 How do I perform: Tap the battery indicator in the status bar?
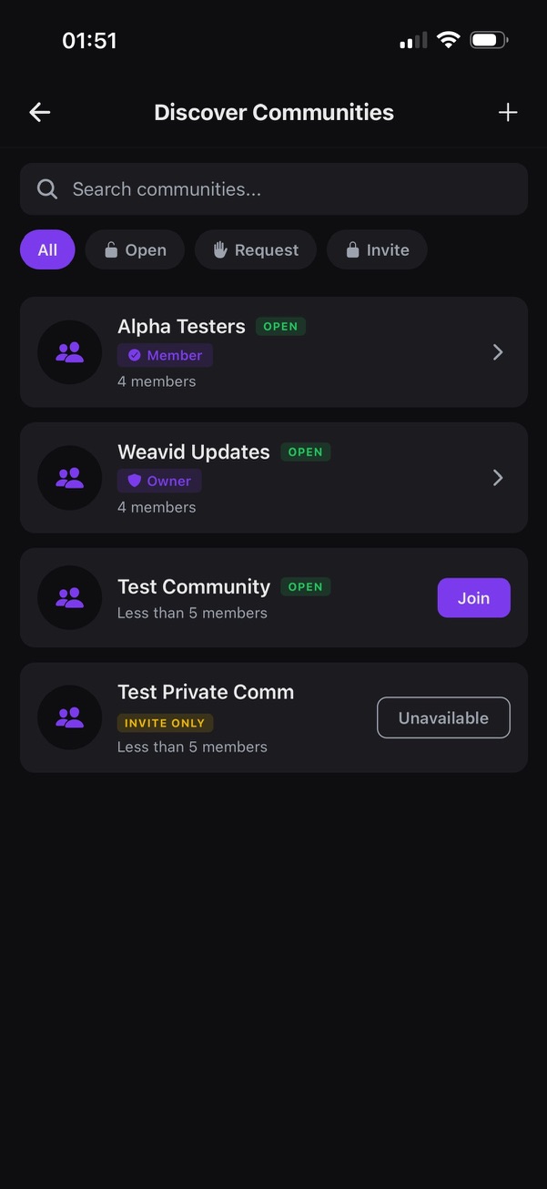488,39
